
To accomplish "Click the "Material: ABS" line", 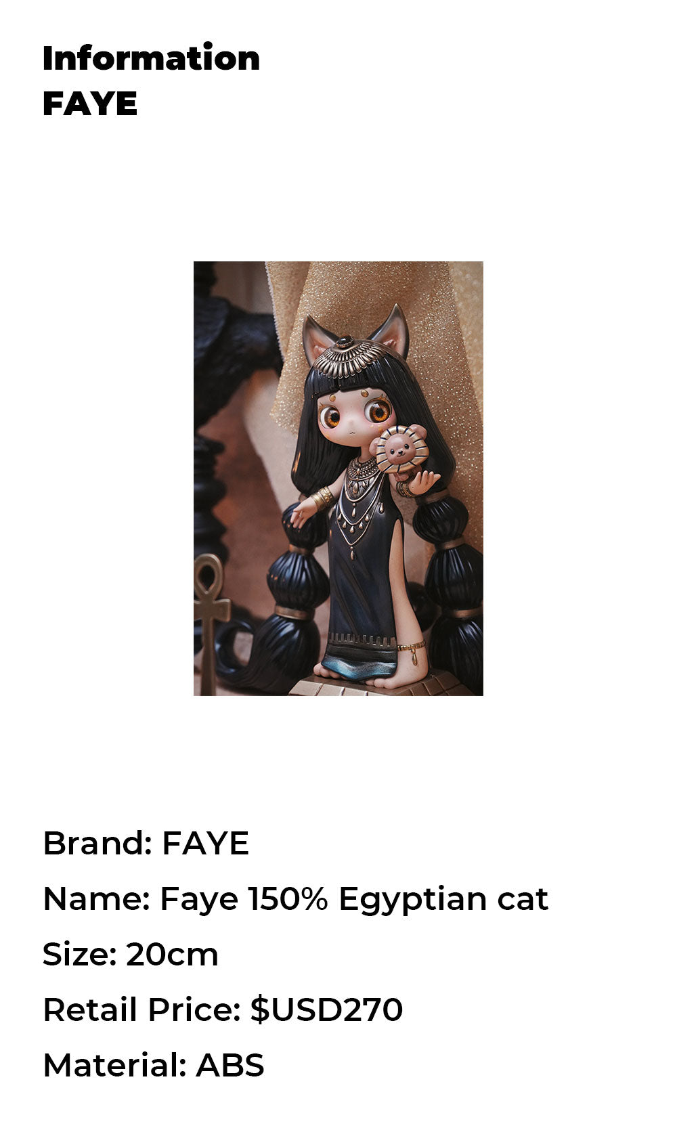I will (154, 1066).
